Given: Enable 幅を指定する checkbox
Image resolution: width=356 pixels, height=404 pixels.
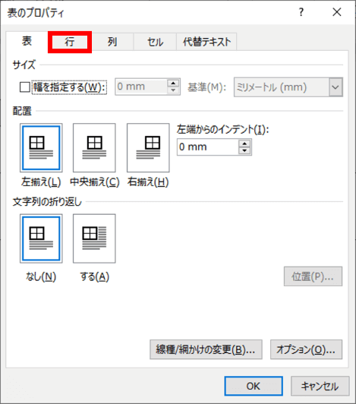Looking at the screenshot, I should (25, 87).
